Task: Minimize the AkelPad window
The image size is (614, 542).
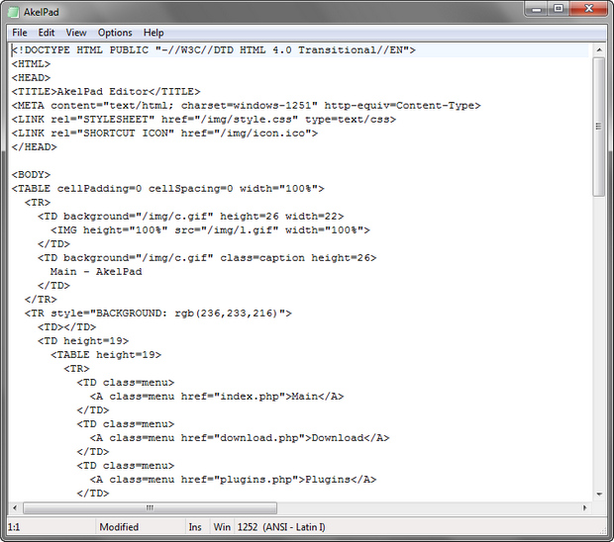Action: click(536, 9)
